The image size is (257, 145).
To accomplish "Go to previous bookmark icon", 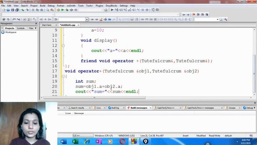I will coord(198,14).
